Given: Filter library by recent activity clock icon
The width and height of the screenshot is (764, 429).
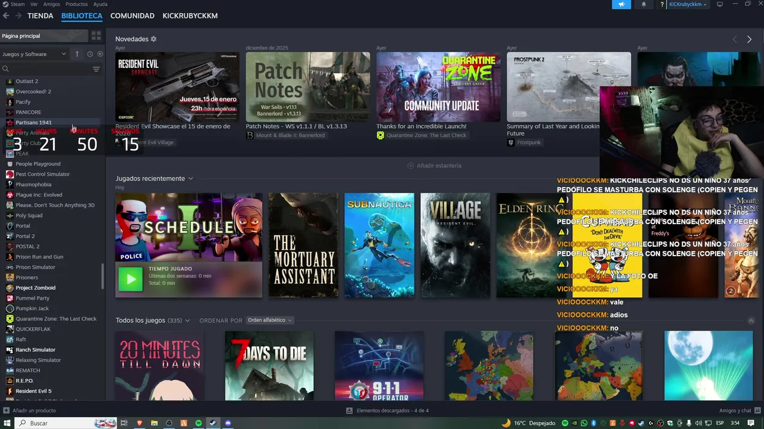Looking at the screenshot, I should pos(90,54).
